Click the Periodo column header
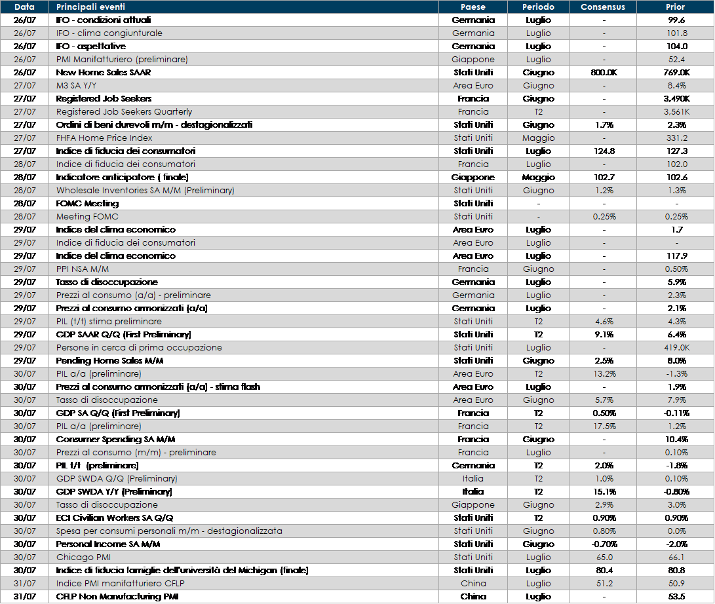The width and height of the screenshot is (715, 604). pos(538,7)
